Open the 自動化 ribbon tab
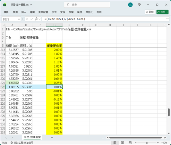The image size is (171, 145). coord(89,12)
